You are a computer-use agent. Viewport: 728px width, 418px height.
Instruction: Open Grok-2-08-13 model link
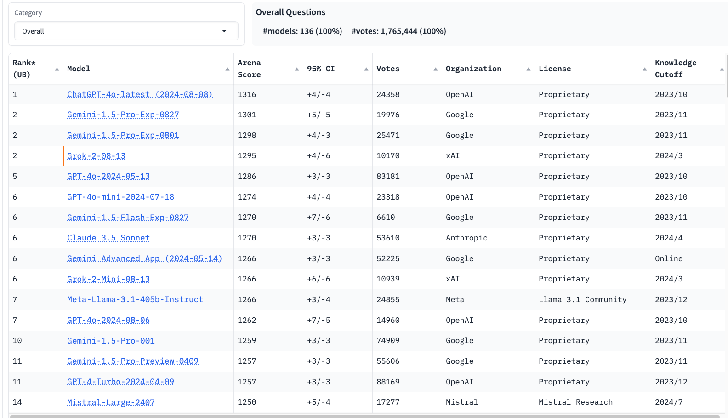[x=96, y=156]
